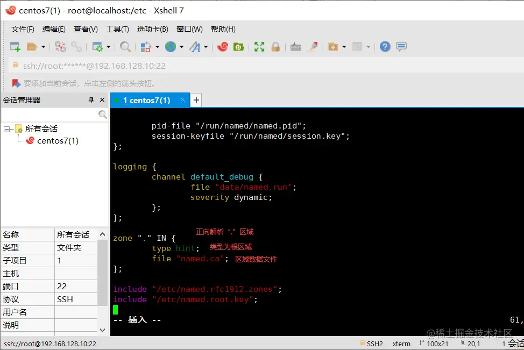
Task: Click the '文件夹' value in 类型 row
Action: click(x=69, y=247)
